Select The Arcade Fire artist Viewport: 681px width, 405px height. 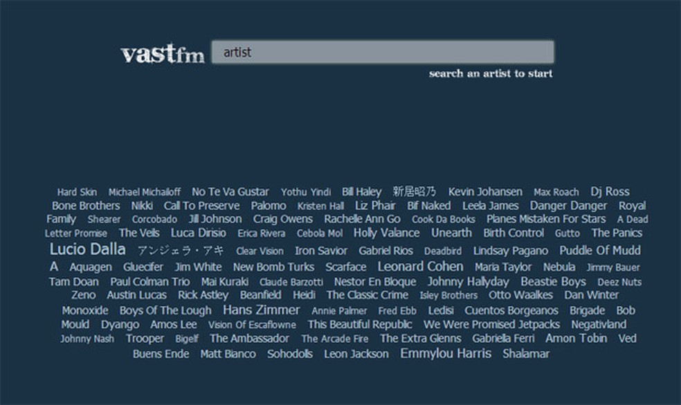(335, 339)
